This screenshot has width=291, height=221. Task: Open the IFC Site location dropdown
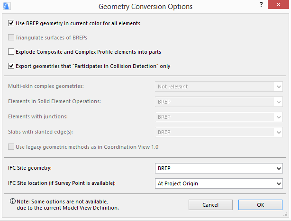point(219,183)
